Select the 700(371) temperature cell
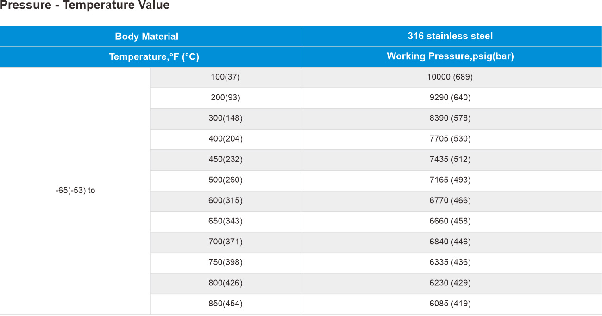Screen dimensions: 602x316 (x=226, y=242)
